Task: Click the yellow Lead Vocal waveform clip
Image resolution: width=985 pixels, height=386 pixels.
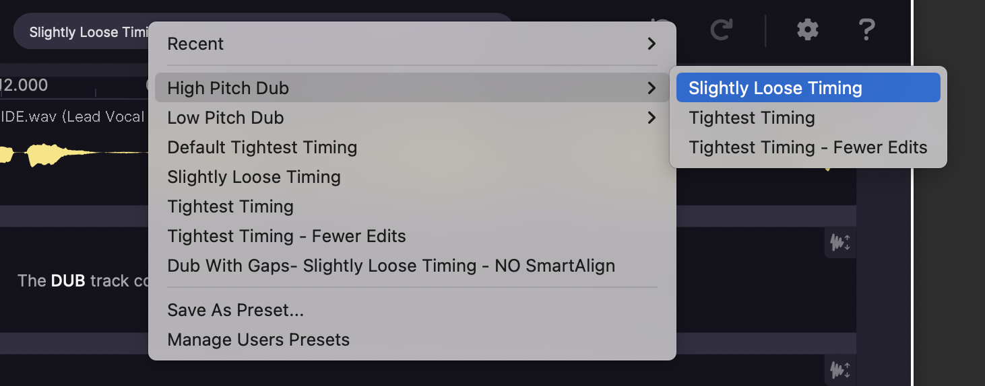Action: tap(40, 155)
